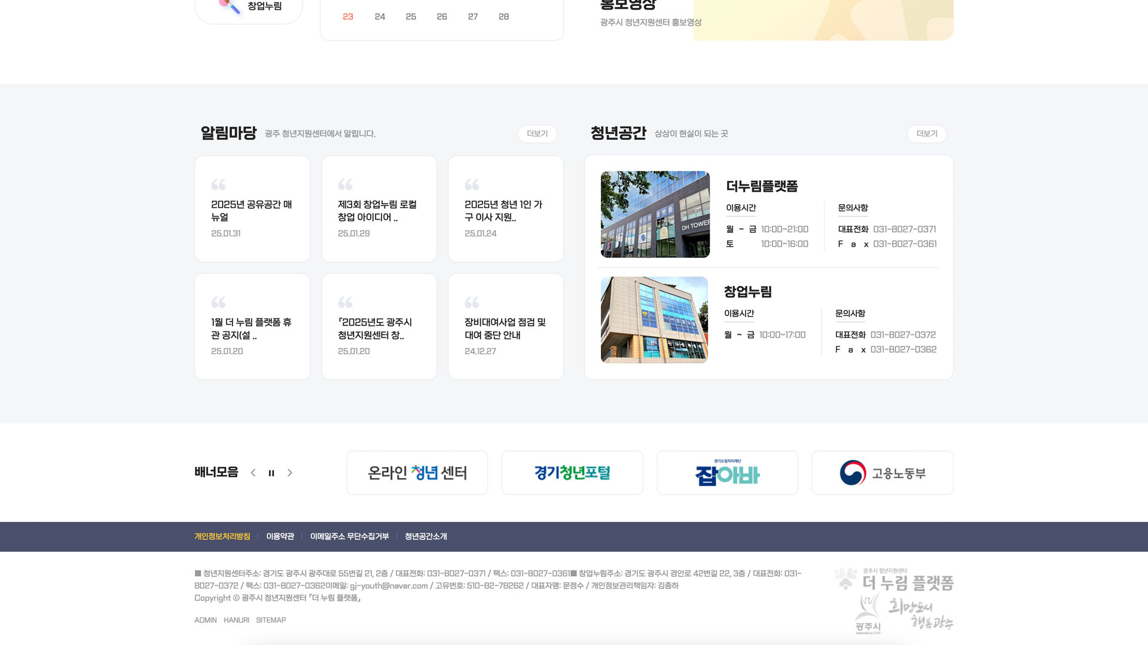The image size is (1148, 645).
Task: Open the 잡아바 banner
Action: (728, 472)
